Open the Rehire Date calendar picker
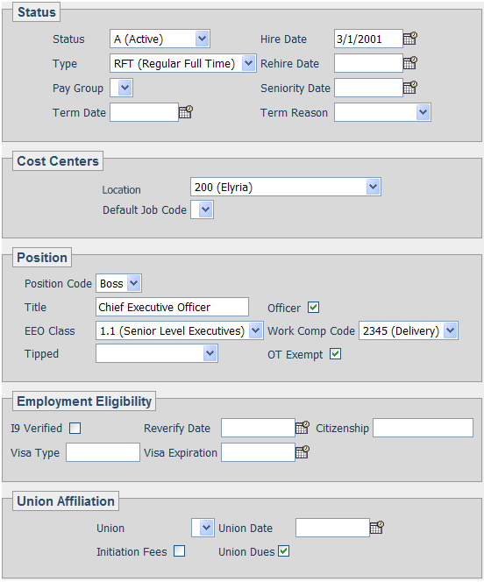The width and height of the screenshot is (484, 582). tap(410, 63)
